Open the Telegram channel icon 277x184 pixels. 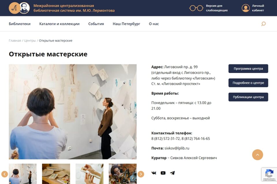[x=173, y=173]
